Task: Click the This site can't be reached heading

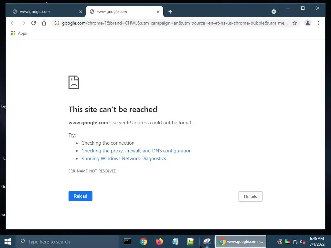Action: click(113, 109)
